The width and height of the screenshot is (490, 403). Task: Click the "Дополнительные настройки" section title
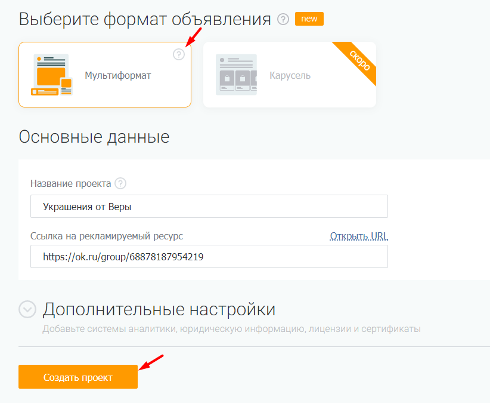point(159,309)
